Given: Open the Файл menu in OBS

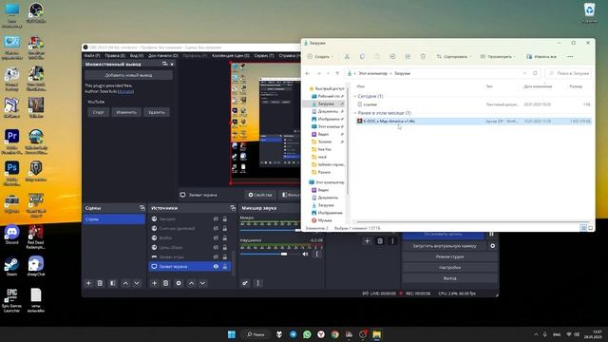Looking at the screenshot, I should click(x=92, y=56).
